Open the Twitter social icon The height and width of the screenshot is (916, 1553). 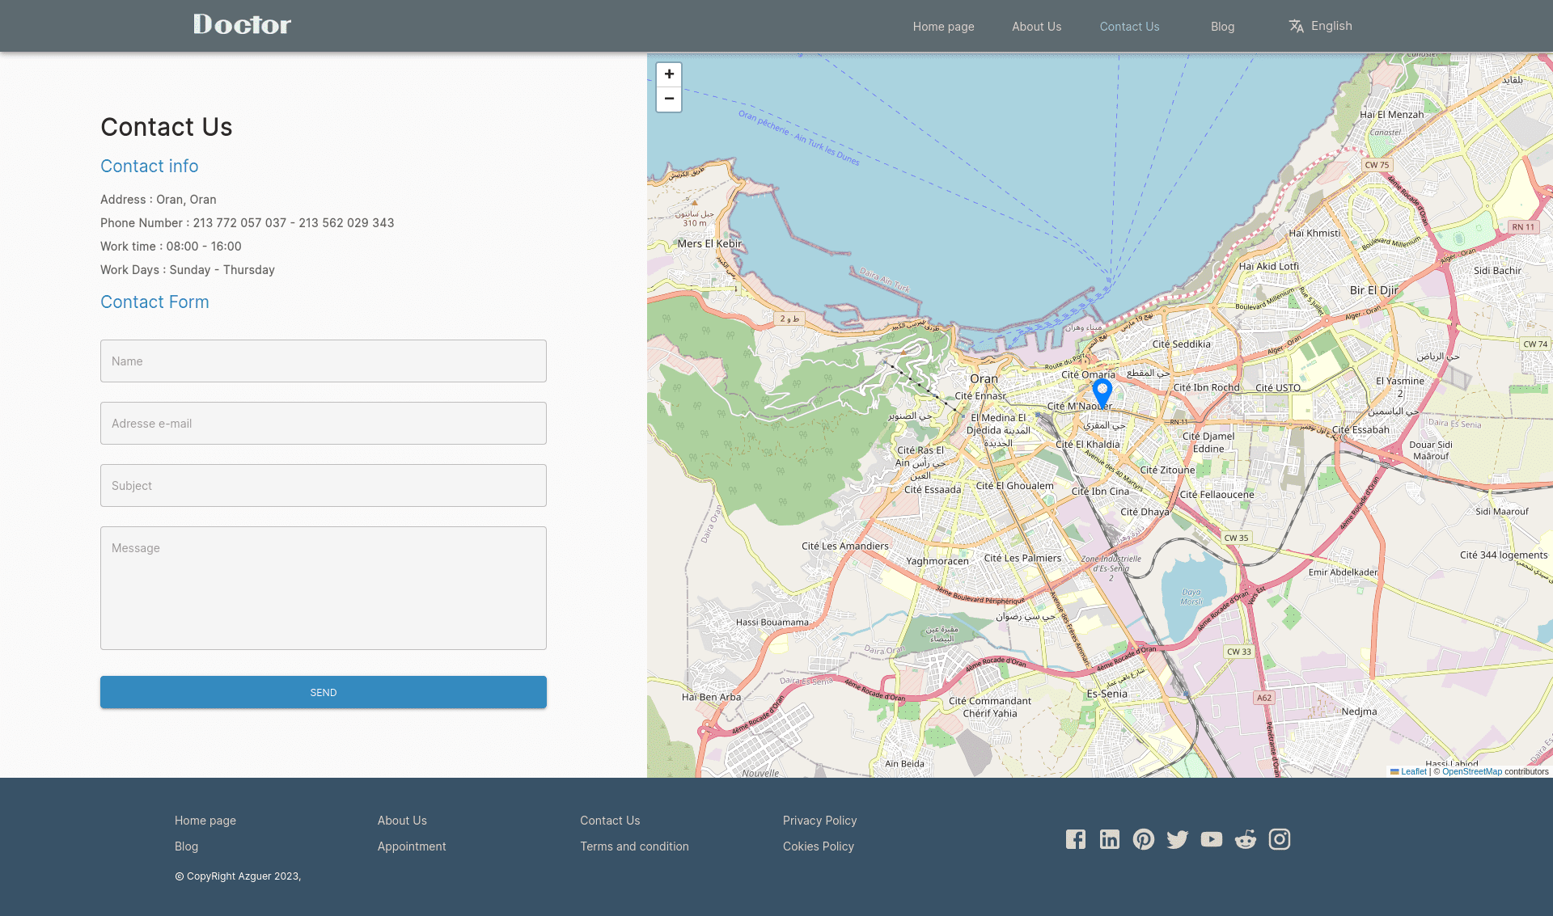(1177, 839)
